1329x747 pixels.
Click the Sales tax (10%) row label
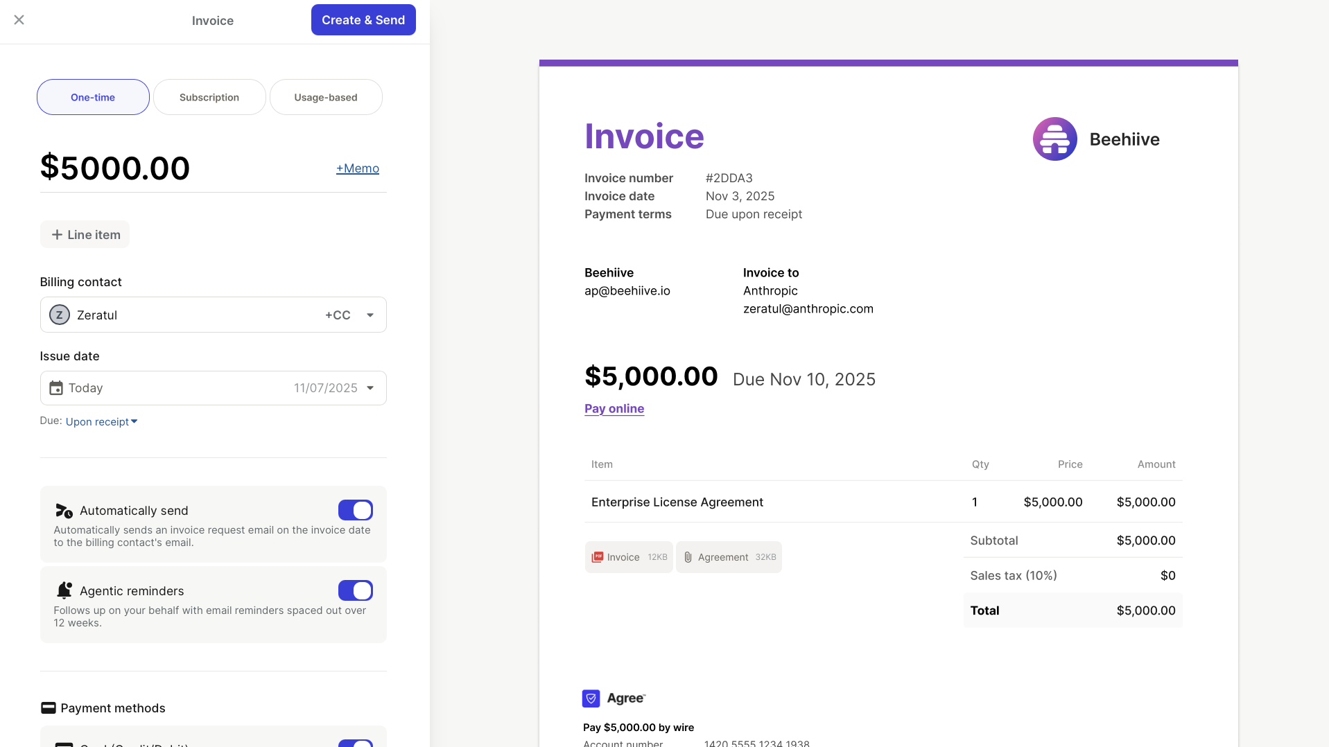[1014, 575]
